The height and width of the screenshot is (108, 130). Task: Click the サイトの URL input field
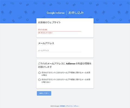click(60, 30)
